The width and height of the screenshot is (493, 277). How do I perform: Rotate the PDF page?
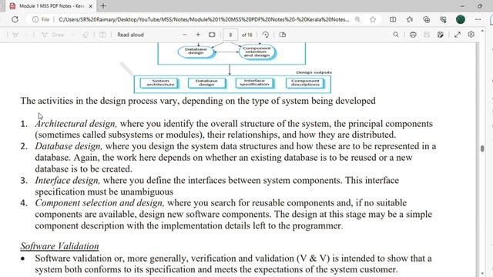pos(266,35)
